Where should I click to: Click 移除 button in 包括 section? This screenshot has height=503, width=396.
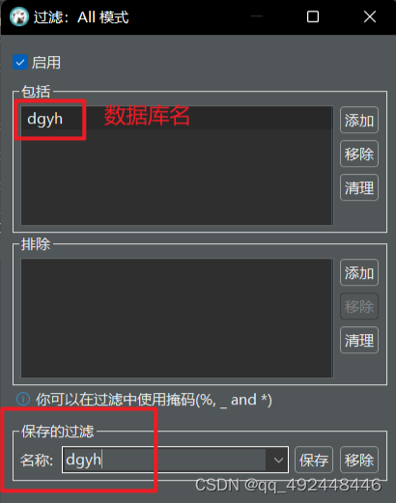[x=359, y=154]
